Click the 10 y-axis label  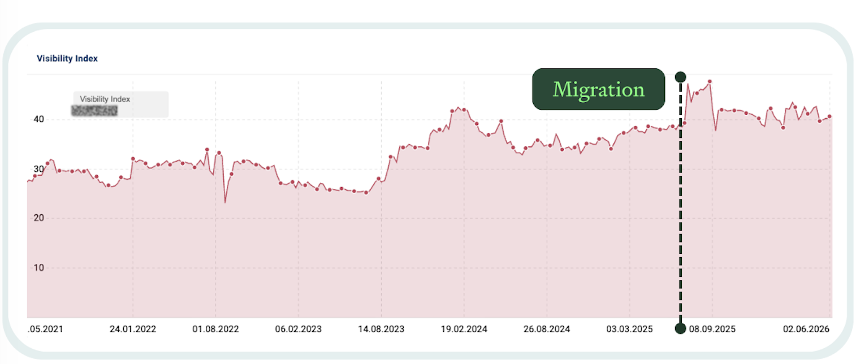pyautogui.click(x=38, y=268)
